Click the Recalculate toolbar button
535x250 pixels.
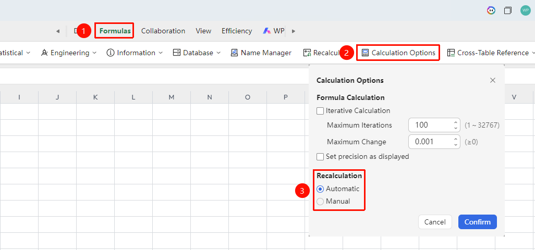click(322, 53)
